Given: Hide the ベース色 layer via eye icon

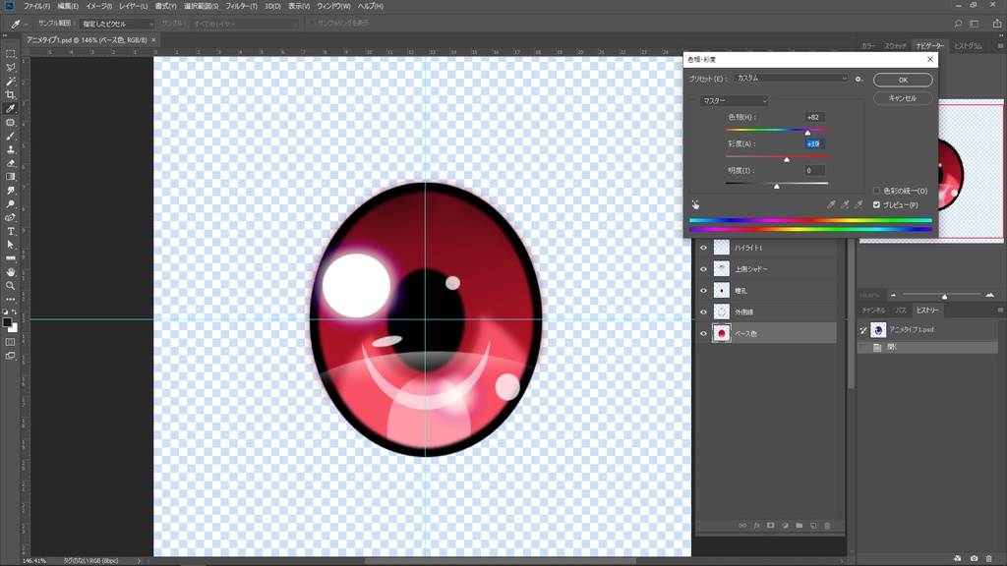Looking at the screenshot, I should (703, 334).
